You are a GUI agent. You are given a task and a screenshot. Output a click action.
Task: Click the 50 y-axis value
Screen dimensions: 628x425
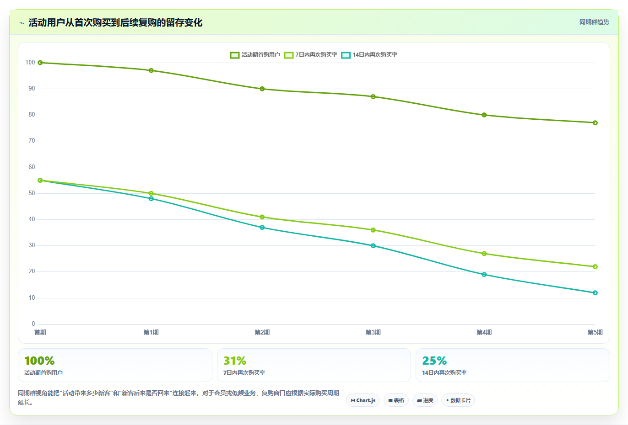tap(32, 193)
